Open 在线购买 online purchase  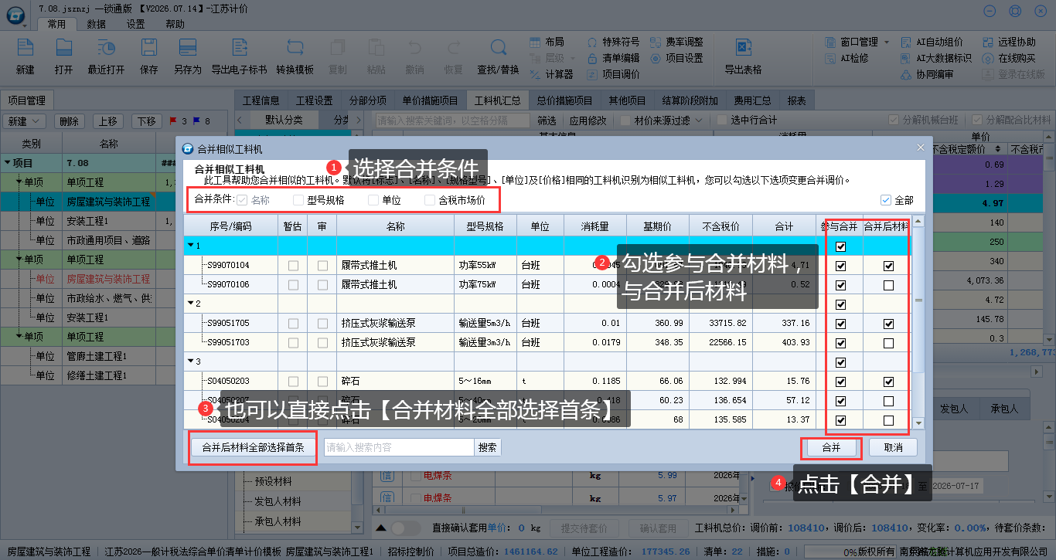point(1009,58)
